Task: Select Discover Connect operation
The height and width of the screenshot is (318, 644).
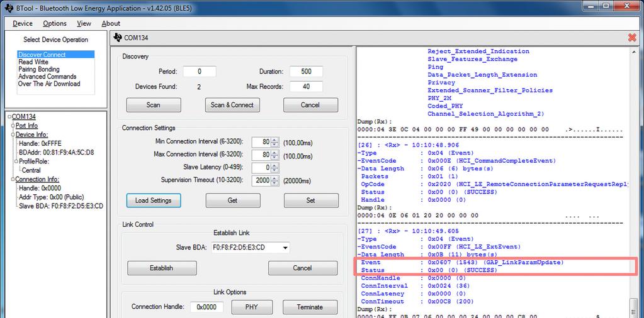Action: click(56, 55)
